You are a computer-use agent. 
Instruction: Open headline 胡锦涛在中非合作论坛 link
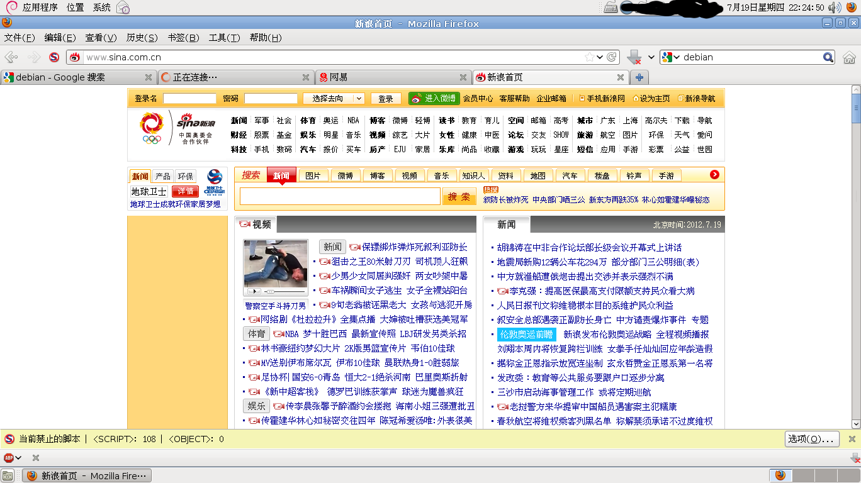coord(589,248)
